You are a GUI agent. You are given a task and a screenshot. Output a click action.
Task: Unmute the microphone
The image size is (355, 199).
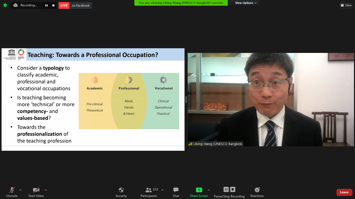click(x=12, y=192)
